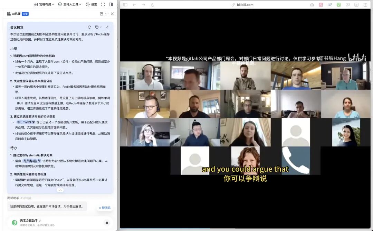
Task: Close the AI纪要 panel
Action: coord(112,14)
